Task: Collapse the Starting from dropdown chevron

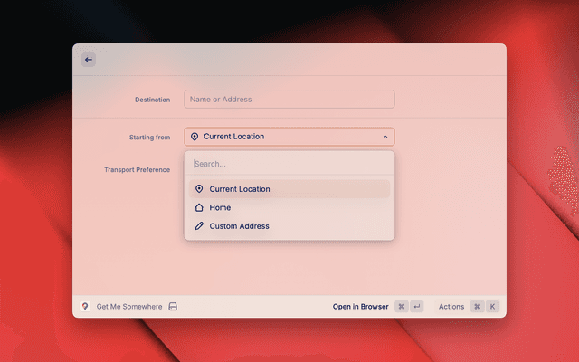Action: pyautogui.click(x=385, y=137)
